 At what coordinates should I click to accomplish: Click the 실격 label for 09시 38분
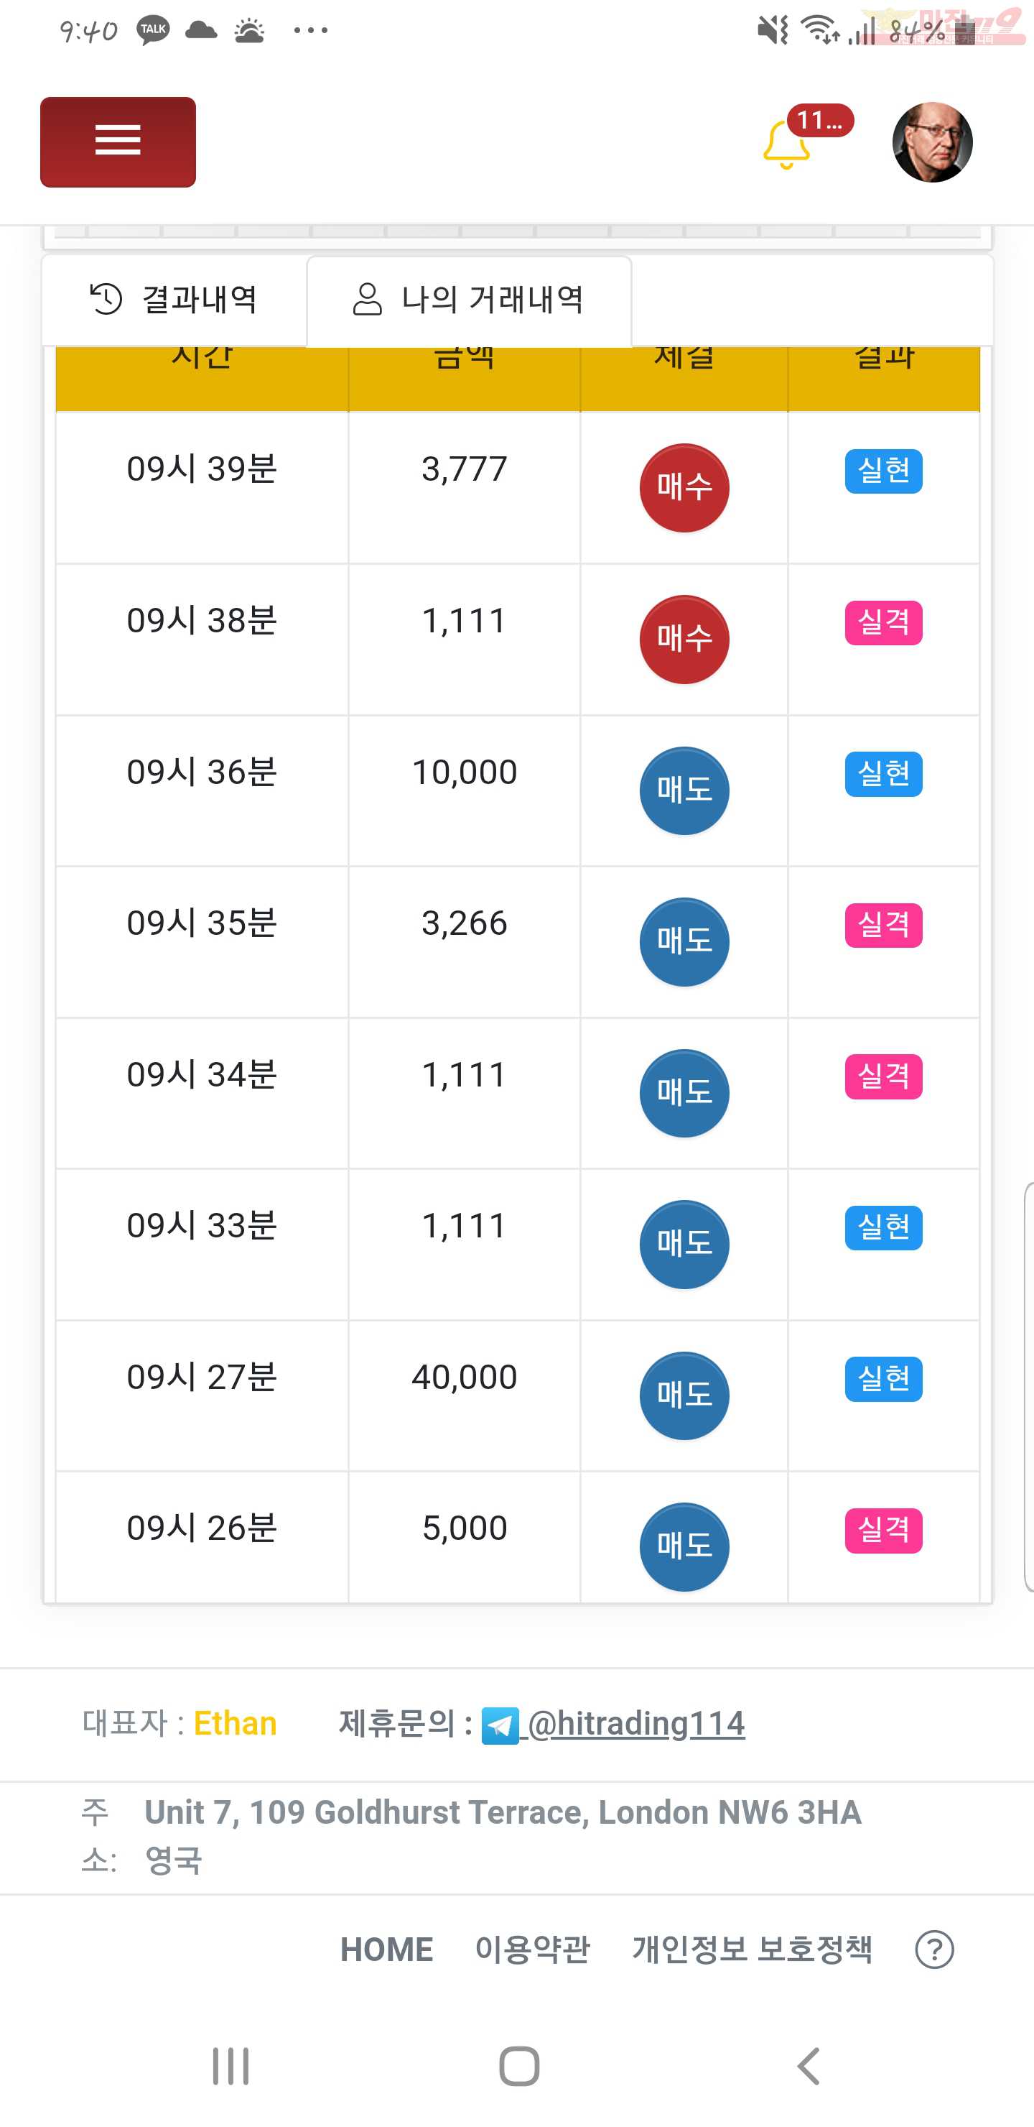pyautogui.click(x=883, y=622)
